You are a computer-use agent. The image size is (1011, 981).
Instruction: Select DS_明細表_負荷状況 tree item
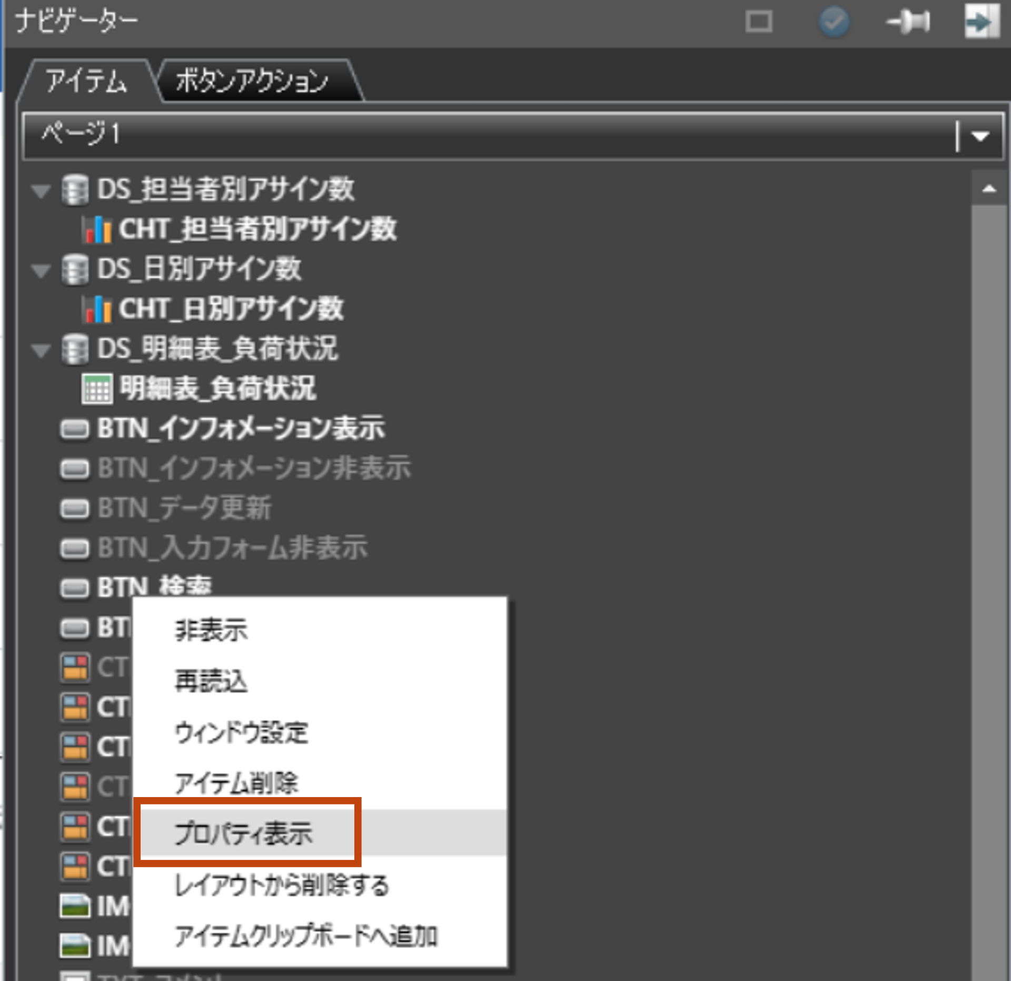(x=217, y=349)
